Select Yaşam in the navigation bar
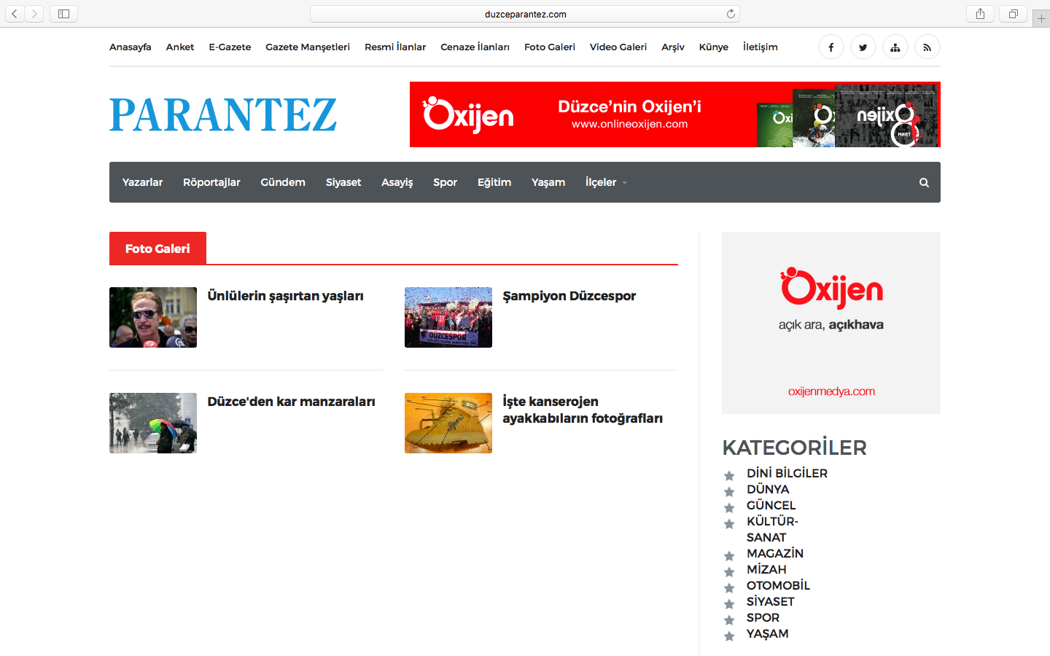The image size is (1050, 656). (548, 182)
